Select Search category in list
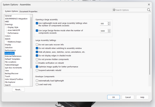155x107 pixels. coord(8,85)
